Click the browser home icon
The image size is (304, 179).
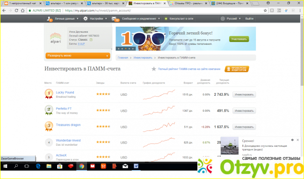(x=23, y=11)
